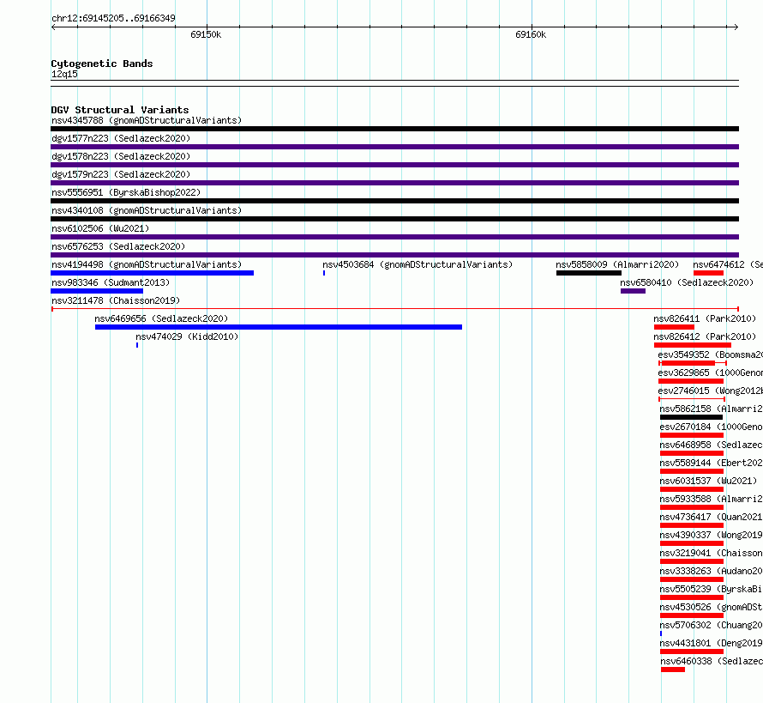Open the nsv3219041 Chaisson label
Image resolution: width=763 pixels, height=703 pixels.
coord(712,553)
